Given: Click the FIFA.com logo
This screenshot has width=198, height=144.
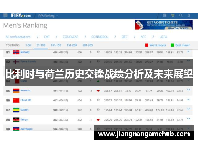Looking at the screenshot, I should [21, 16].
